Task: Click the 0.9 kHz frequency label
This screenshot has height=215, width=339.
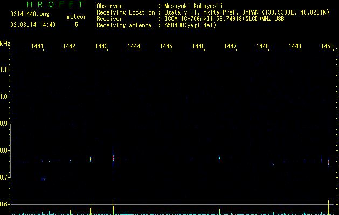Action: (x=4, y=124)
